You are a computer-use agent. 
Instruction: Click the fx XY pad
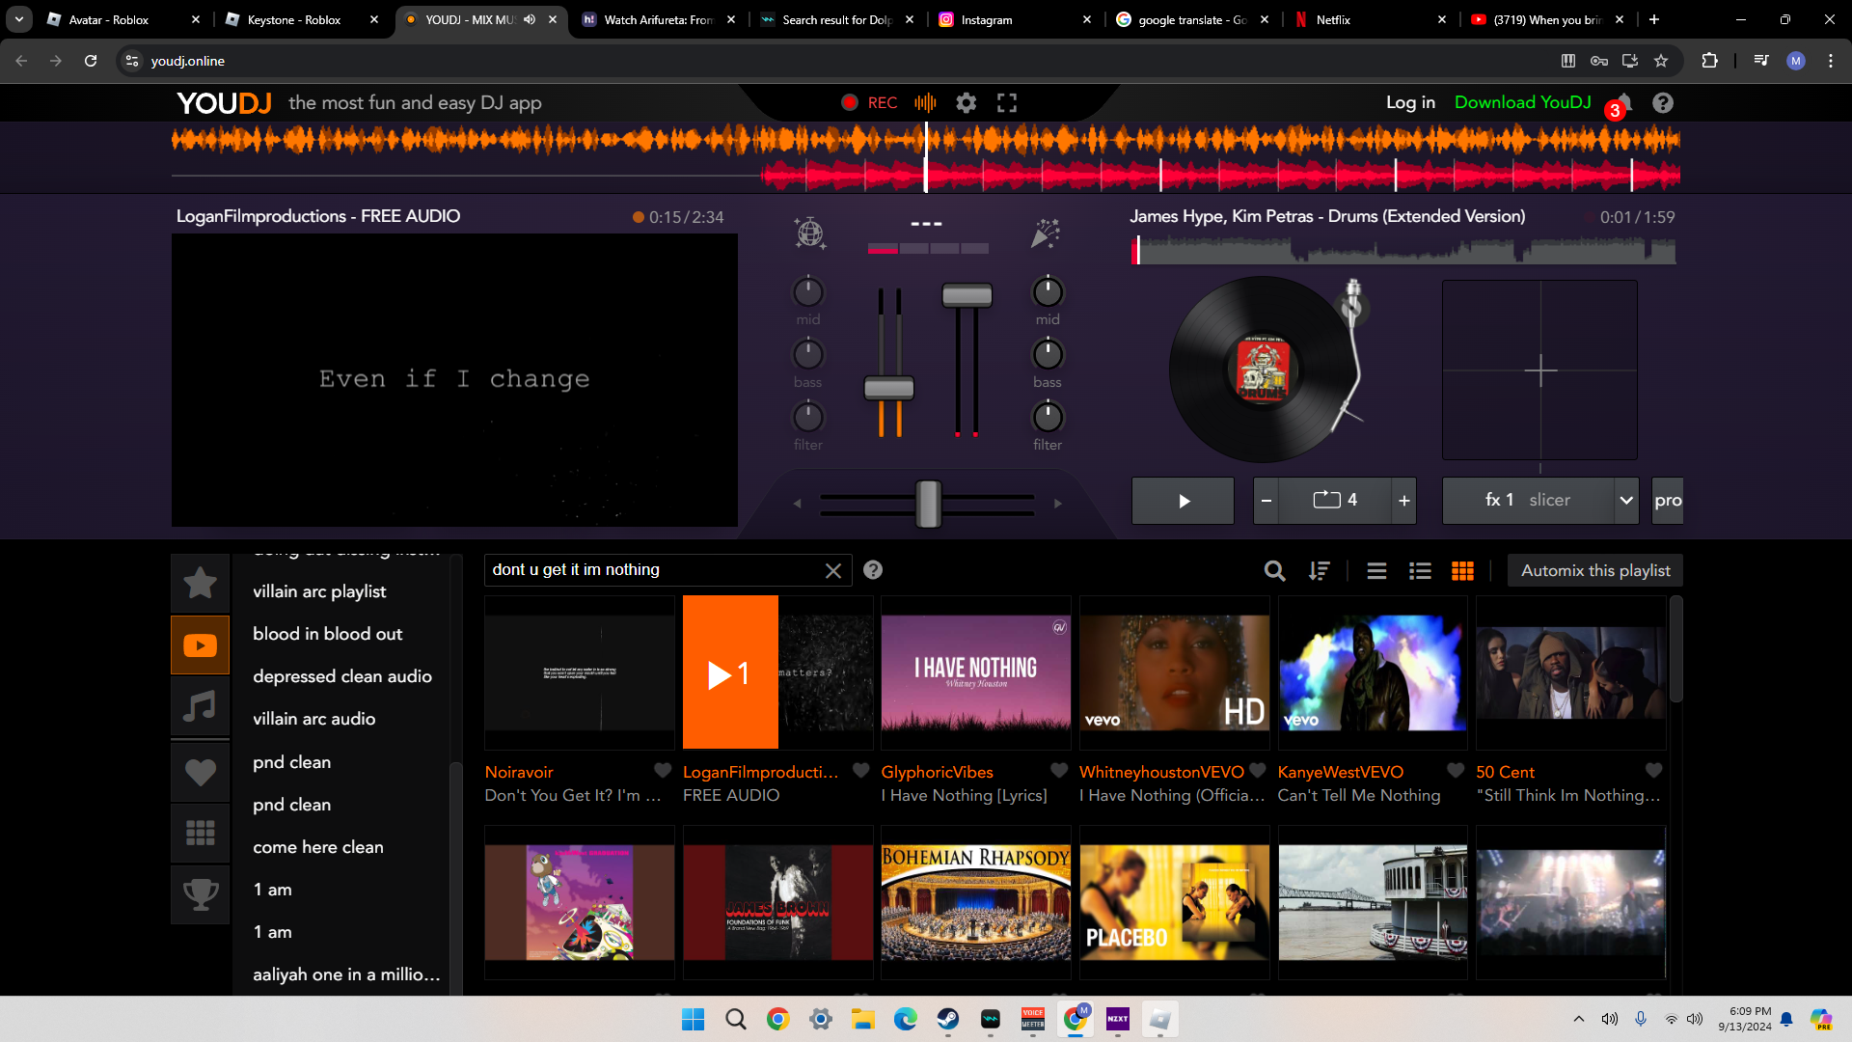(1539, 370)
